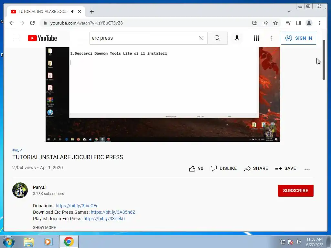Click the address bar URL
This screenshot has height=248, width=331.
click(x=86, y=23)
